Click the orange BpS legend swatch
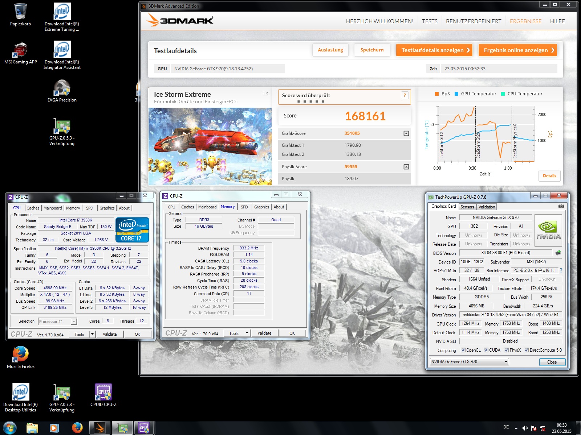 point(437,94)
